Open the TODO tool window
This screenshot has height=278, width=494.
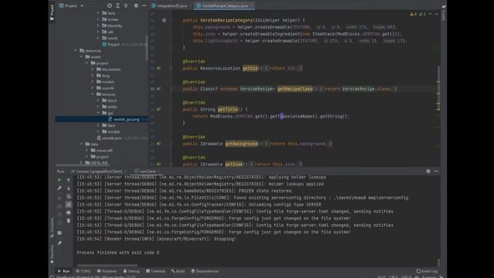(x=83, y=271)
